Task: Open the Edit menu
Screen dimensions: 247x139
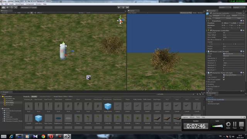Action: point(6,4)
